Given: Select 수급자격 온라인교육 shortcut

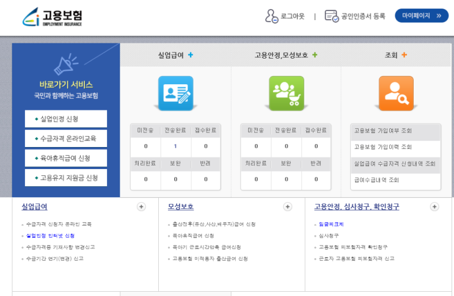Looking at the screenshot, I should click(x=66, y=139).
